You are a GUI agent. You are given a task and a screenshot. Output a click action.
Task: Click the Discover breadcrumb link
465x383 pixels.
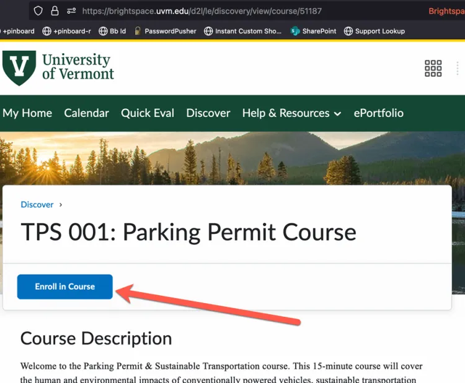pyautogui.click(x=37, y=205)
